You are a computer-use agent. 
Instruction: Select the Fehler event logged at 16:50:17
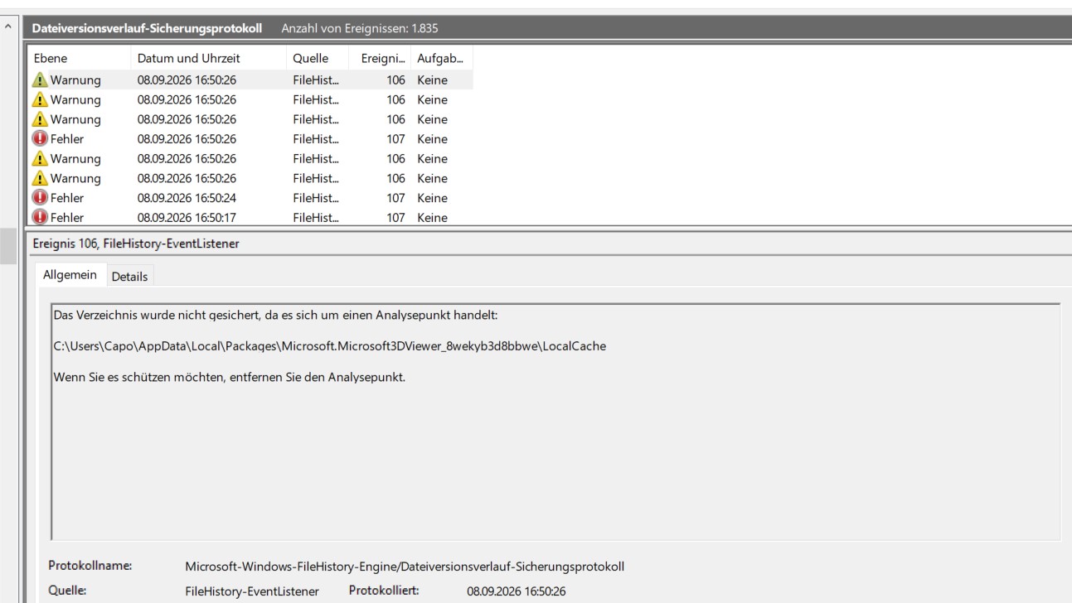[x=250, y=218]
